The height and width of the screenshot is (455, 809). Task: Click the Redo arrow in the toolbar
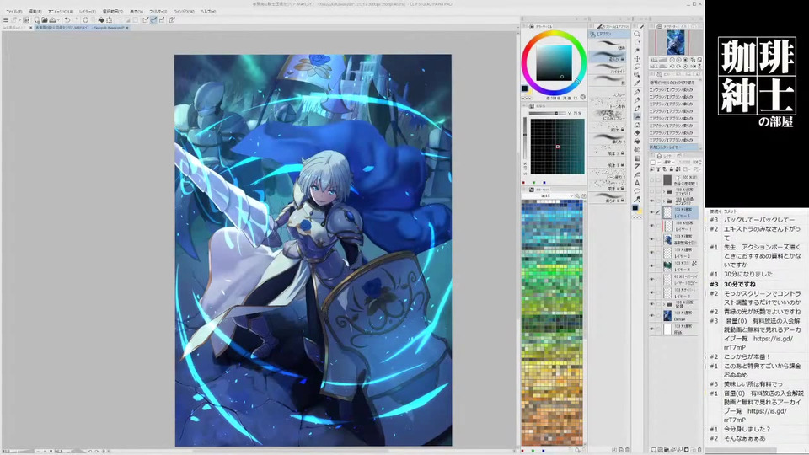point(76,20)
